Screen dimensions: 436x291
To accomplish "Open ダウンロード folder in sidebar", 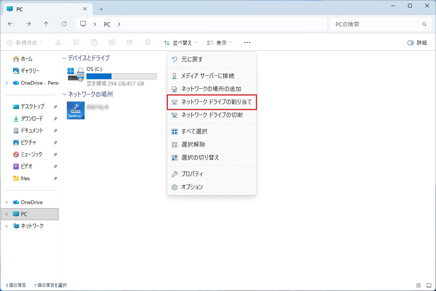I will pyautogui.click(x=32, y=119).
